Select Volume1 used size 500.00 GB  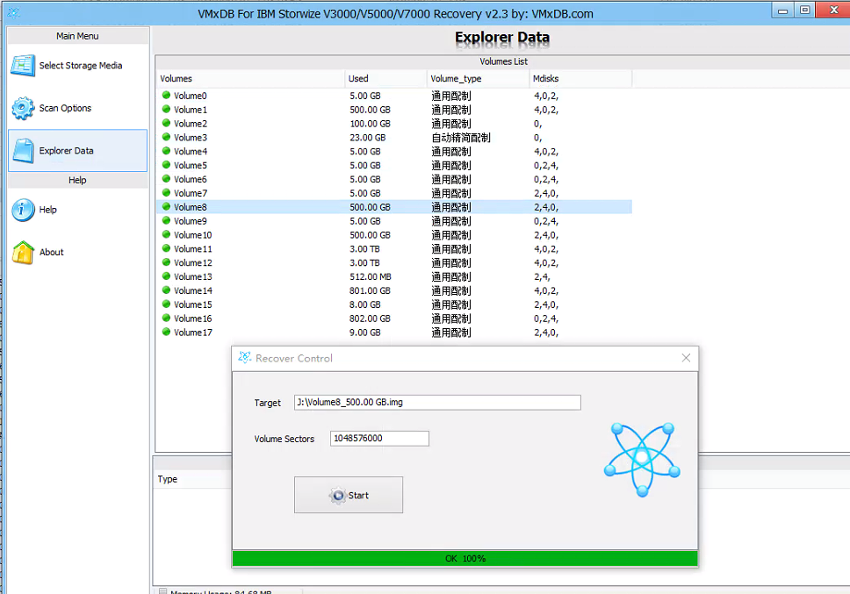371,110
